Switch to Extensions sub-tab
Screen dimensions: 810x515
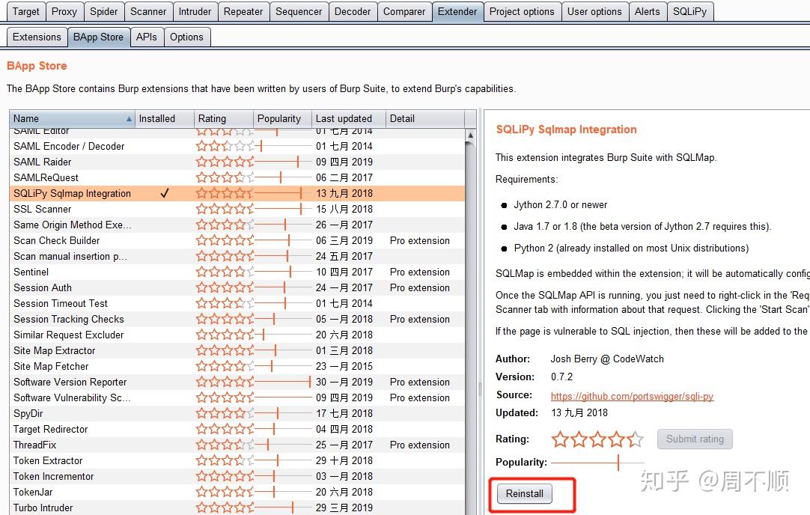point(37,37)
